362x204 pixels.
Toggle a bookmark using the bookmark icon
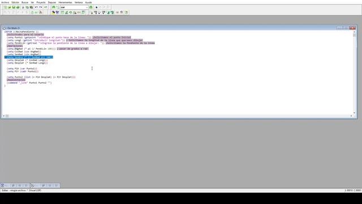[97, 7]
